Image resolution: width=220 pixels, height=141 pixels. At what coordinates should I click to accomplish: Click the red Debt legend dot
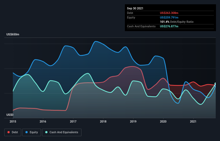click(9, 132)
